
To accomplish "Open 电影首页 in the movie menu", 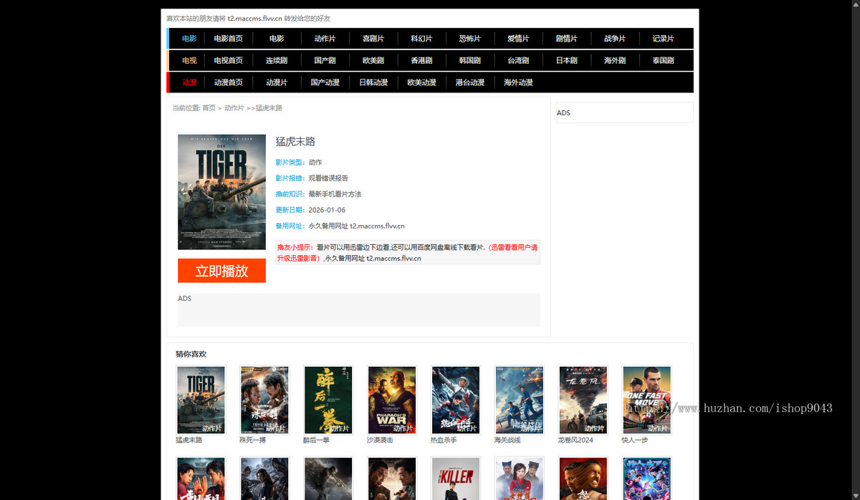I will coord(228,39).
